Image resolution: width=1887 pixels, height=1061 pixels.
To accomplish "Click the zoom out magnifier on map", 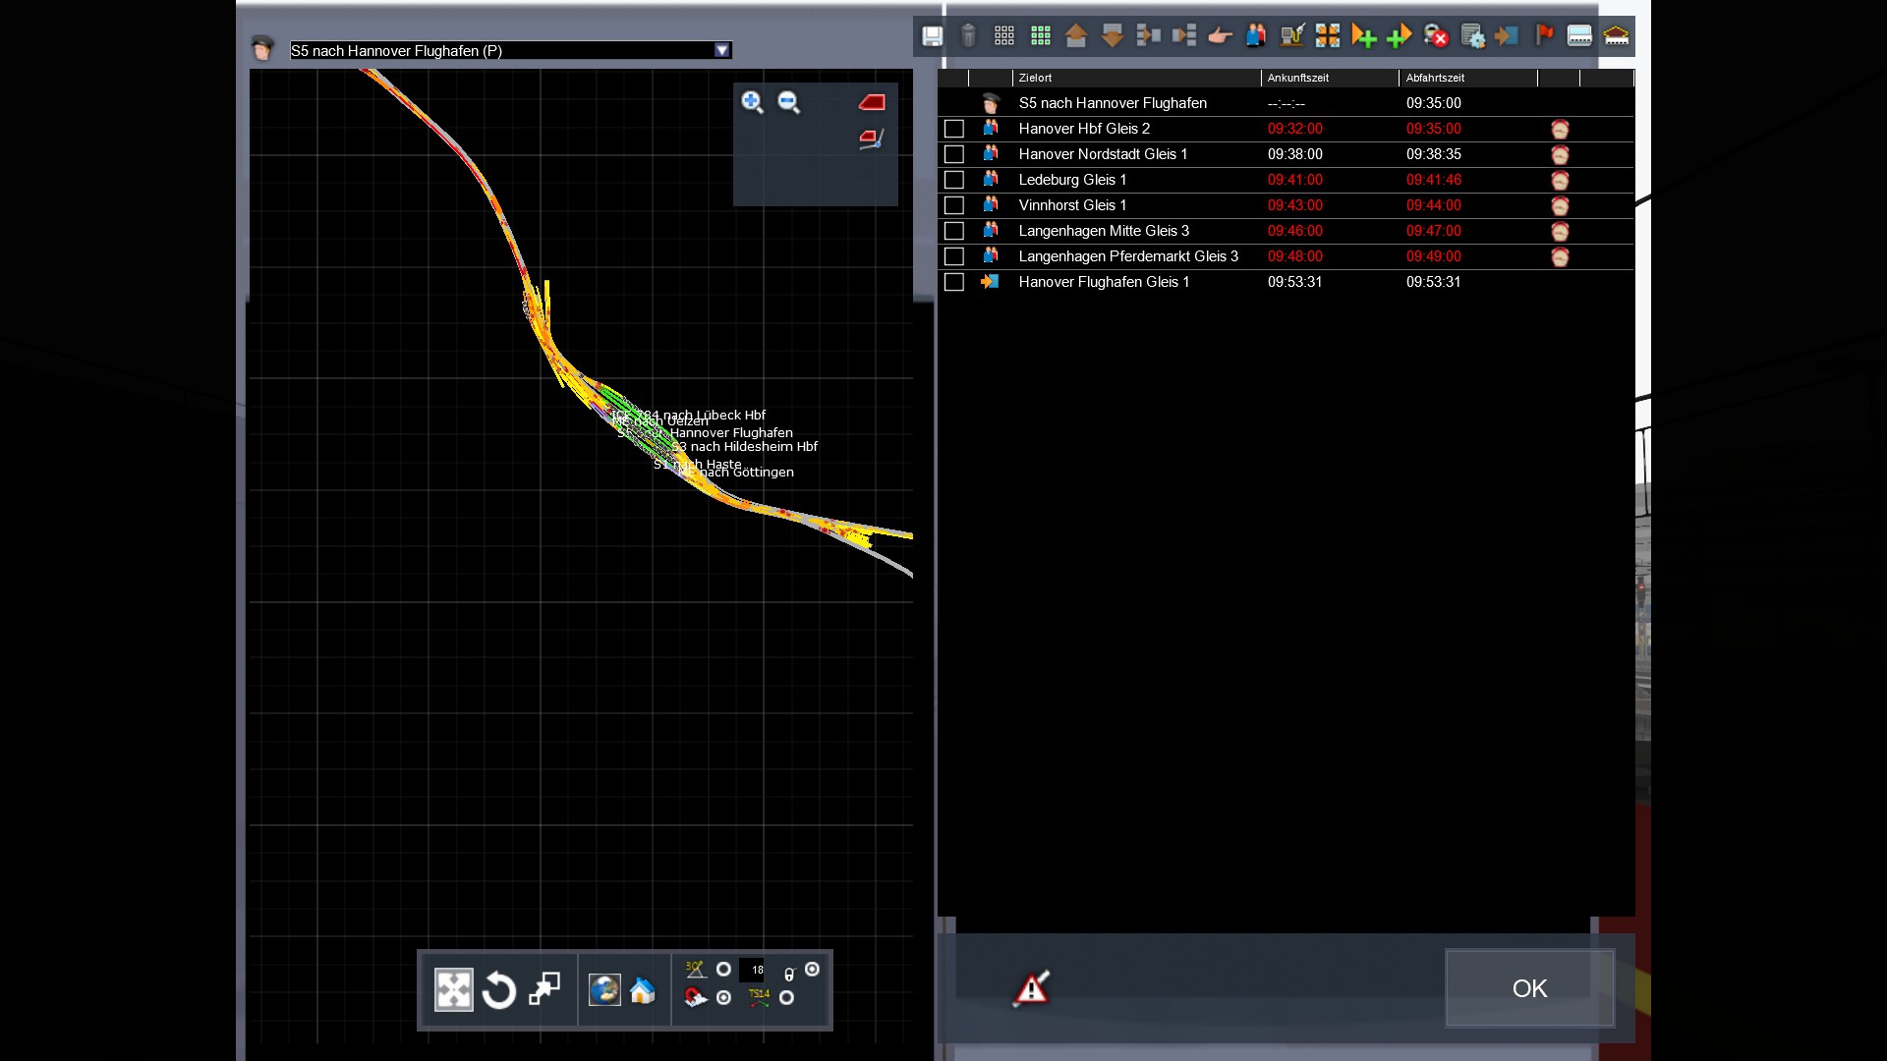I will coord(789,102).
